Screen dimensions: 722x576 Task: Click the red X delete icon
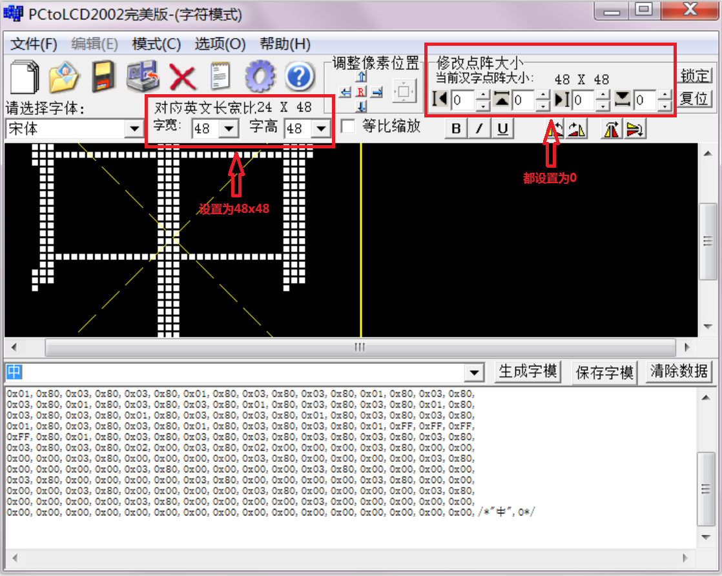[183, 77]
